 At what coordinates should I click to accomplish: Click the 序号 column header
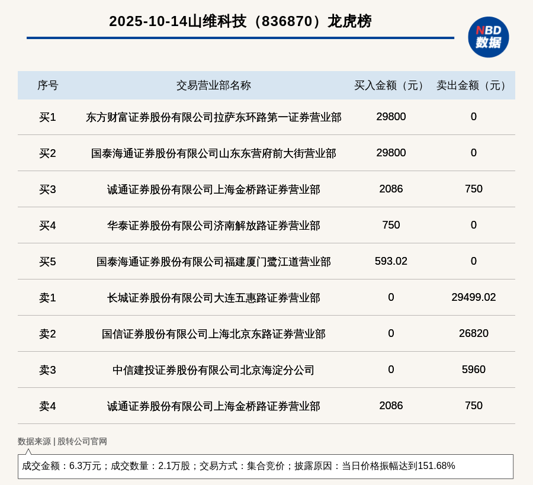pyautogui.click(x=47, y=85)
